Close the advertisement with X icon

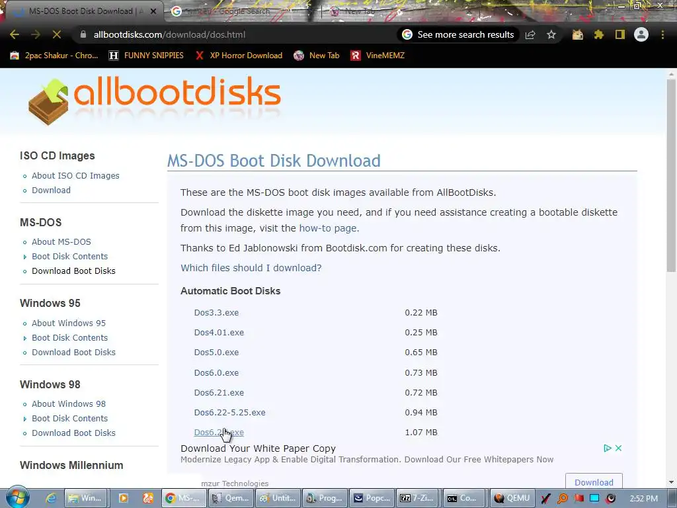click(x=618, y=448)
